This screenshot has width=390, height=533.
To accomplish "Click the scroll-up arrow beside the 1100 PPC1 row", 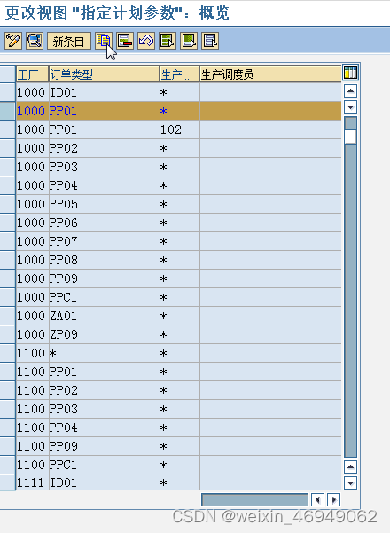I will point(350,466).
